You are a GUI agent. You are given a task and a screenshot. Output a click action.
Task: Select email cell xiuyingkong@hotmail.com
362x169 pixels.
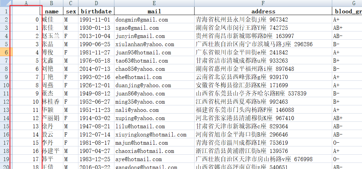pyautogui.click(x=154, y=135)
